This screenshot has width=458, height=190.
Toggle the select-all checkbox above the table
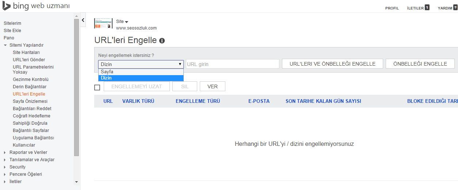click(97, 87)
